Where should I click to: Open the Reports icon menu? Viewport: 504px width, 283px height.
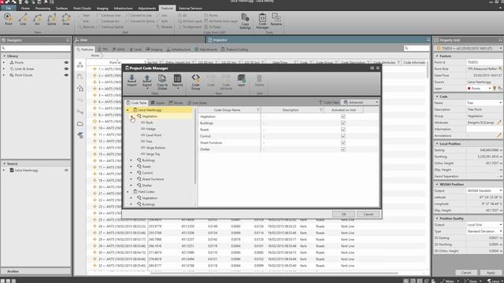(177, 81)
